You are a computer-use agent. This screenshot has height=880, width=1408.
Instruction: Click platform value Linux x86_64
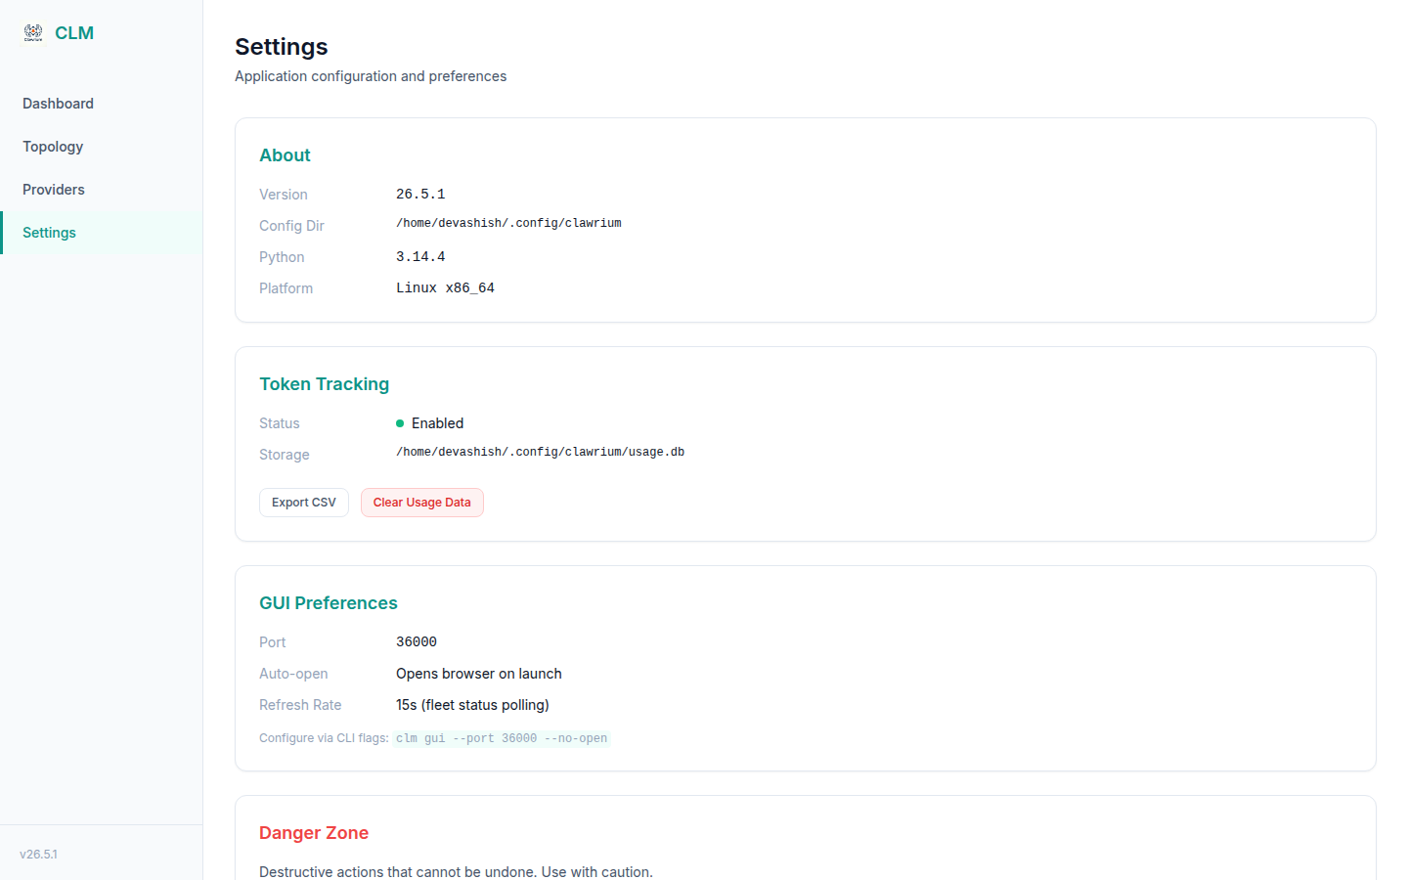pyautogui.click(x=445, y=288)
